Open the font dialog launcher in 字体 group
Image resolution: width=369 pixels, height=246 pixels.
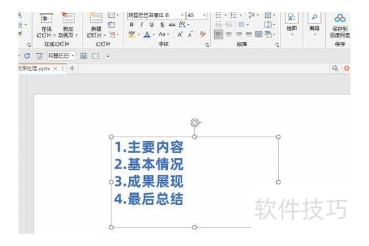coord(207,45)
